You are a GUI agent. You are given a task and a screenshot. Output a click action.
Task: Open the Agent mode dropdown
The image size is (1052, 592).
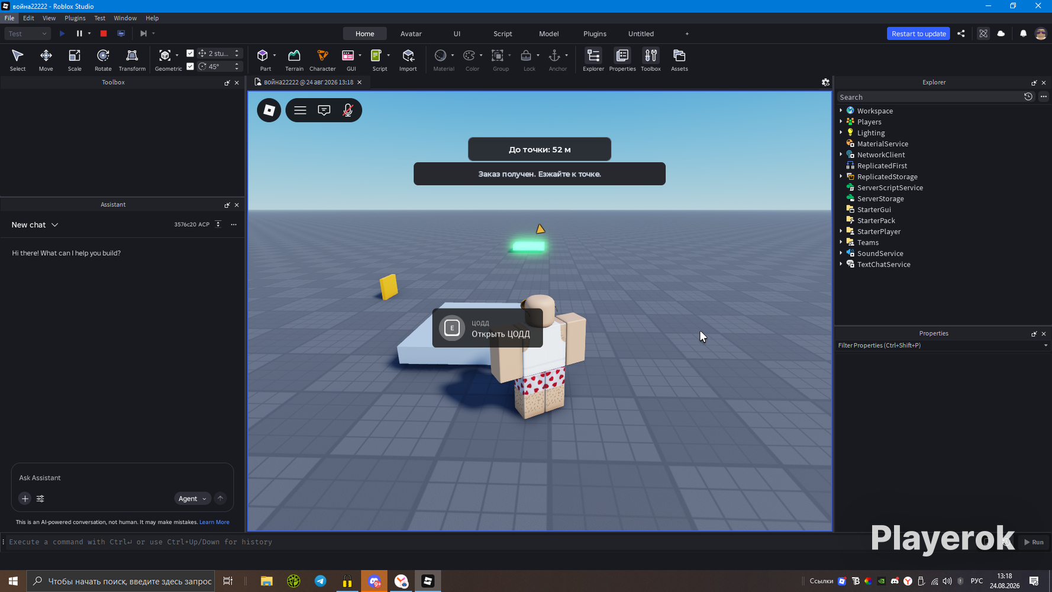192,498
